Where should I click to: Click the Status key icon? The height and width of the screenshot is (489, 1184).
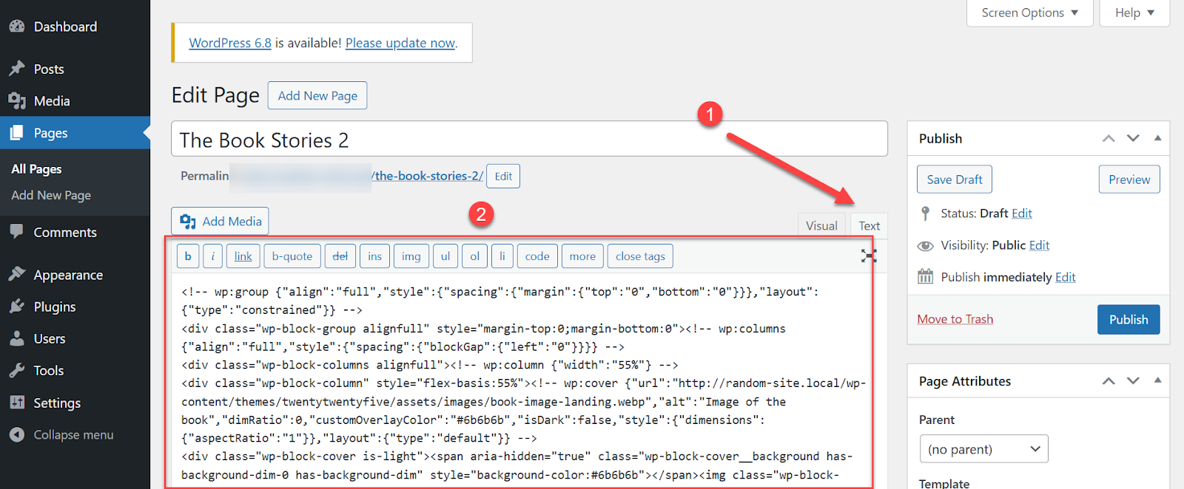click(925, 213)
